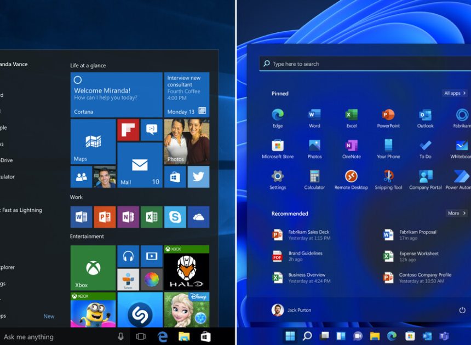Open the Skype tile

[x=175, y=217]
